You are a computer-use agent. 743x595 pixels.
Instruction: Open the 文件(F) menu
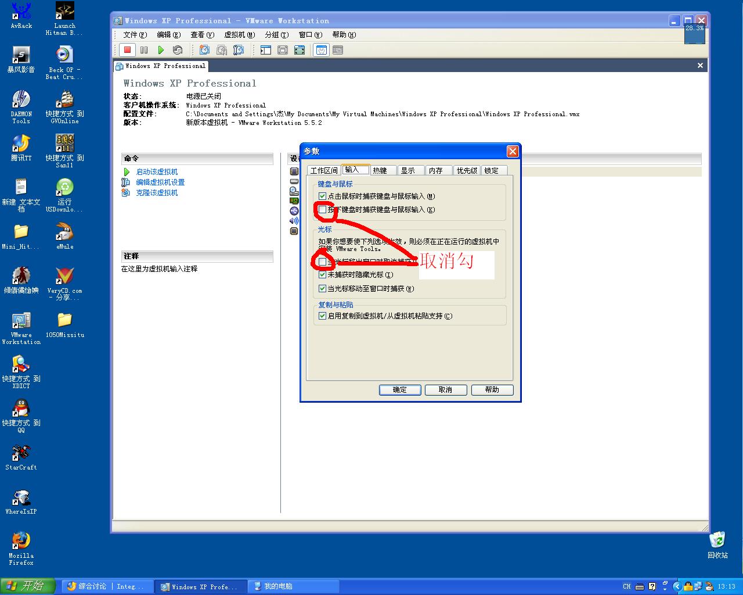[x=135, y=35]
